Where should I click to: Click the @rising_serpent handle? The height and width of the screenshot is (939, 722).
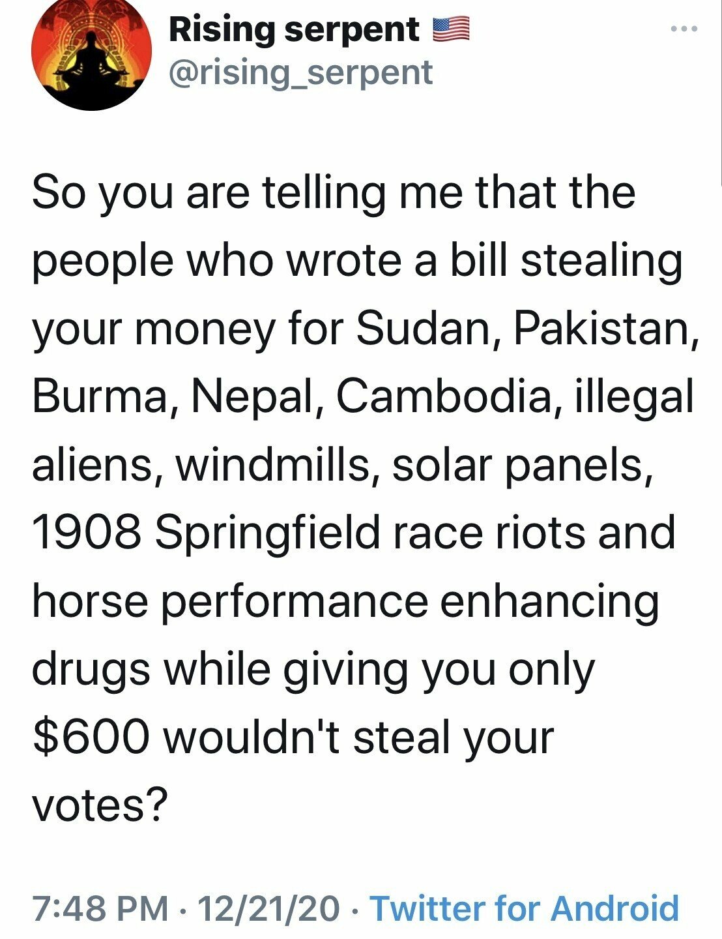300,72
